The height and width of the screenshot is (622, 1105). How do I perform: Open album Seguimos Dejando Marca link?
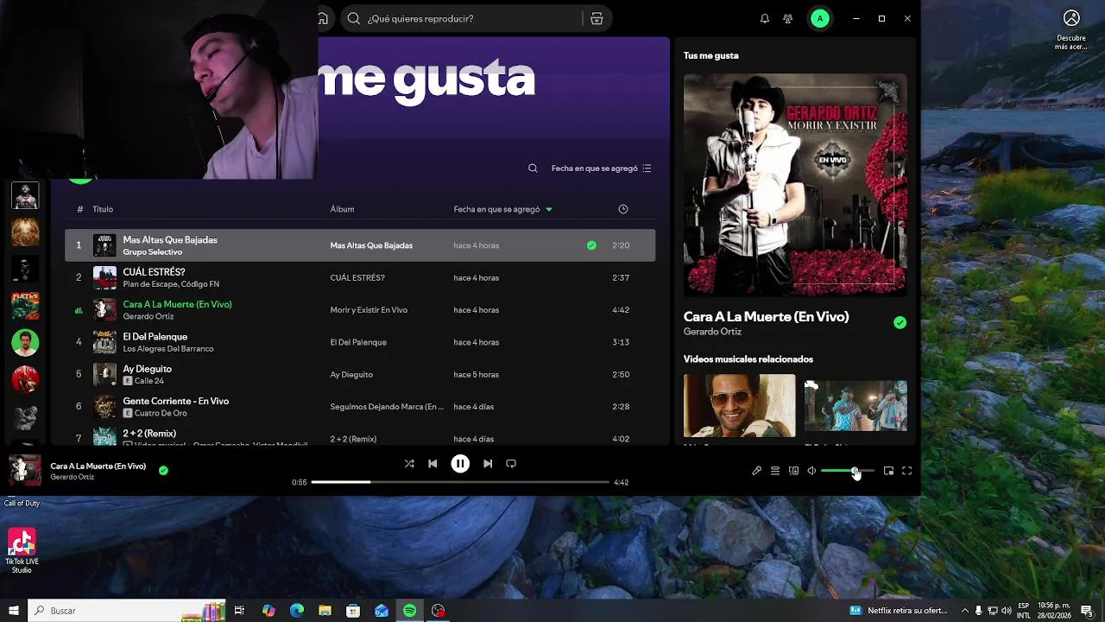387,407
